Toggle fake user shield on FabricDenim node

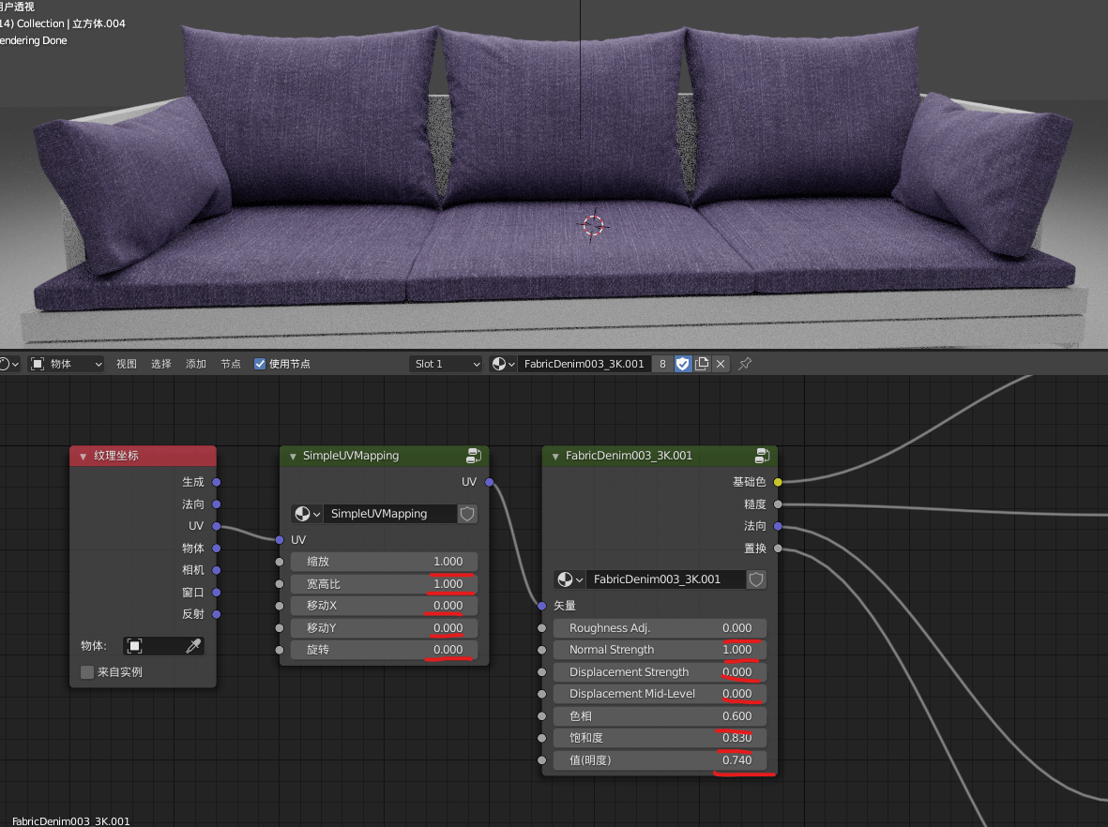point(756,579)
